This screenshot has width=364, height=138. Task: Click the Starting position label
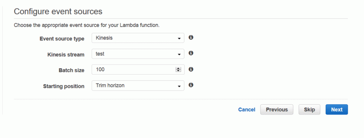tap(63, 86)
